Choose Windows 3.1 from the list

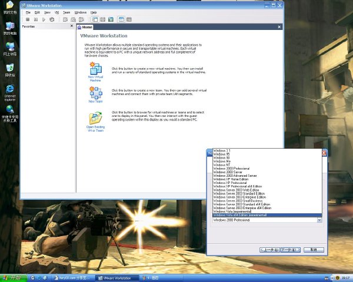267,150
